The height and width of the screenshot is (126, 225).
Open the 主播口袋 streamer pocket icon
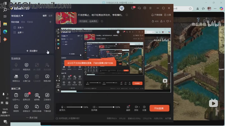pyautogui.click(x=26, y=78)
